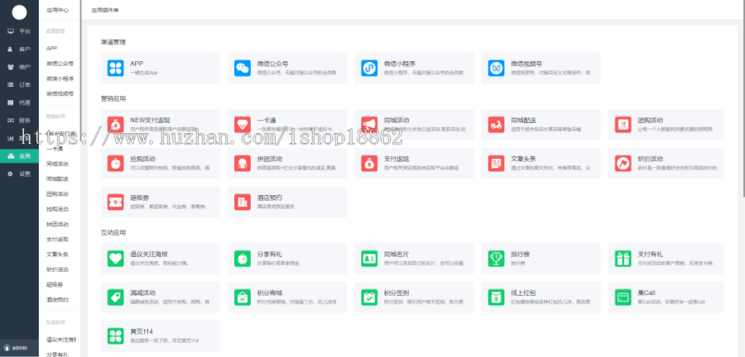Viewport: 745px width, 357px height.
Task: Click the 抢购活动 card's stopwatch icon
Action: [x=115, y=164]
